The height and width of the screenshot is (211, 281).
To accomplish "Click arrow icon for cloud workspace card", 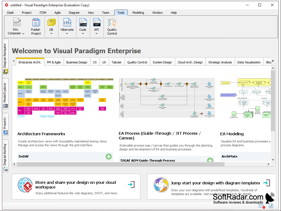I will pyautogui.click(x=131, y=184).
